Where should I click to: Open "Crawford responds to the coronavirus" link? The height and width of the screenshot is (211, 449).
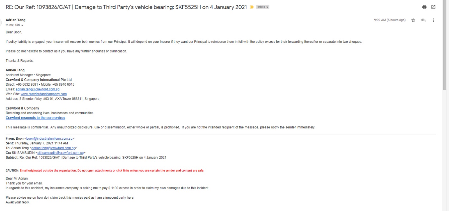[x=35, y=118]
